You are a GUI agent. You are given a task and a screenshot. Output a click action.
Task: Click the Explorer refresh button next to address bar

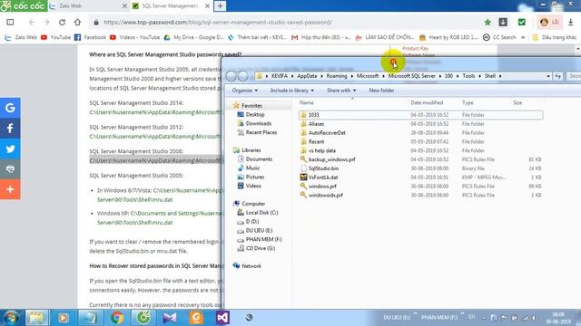point(557,76)
